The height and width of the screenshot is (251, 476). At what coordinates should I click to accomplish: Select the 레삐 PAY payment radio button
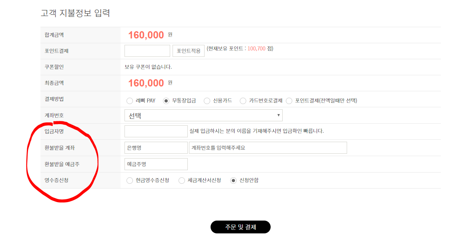(x=130, y=101)
